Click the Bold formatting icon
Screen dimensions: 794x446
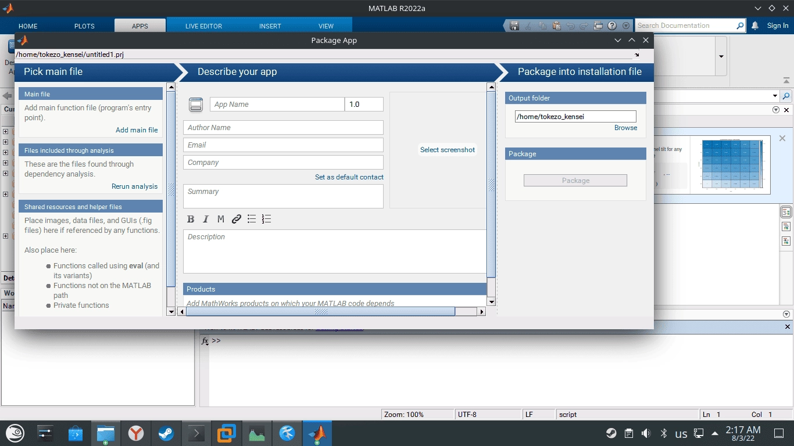[191, 219]
